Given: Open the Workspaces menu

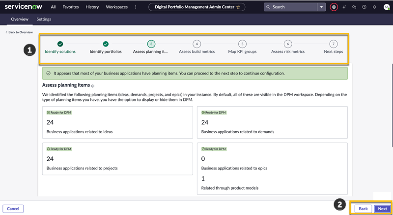Looking at the screenshot, I should [116, 7].
